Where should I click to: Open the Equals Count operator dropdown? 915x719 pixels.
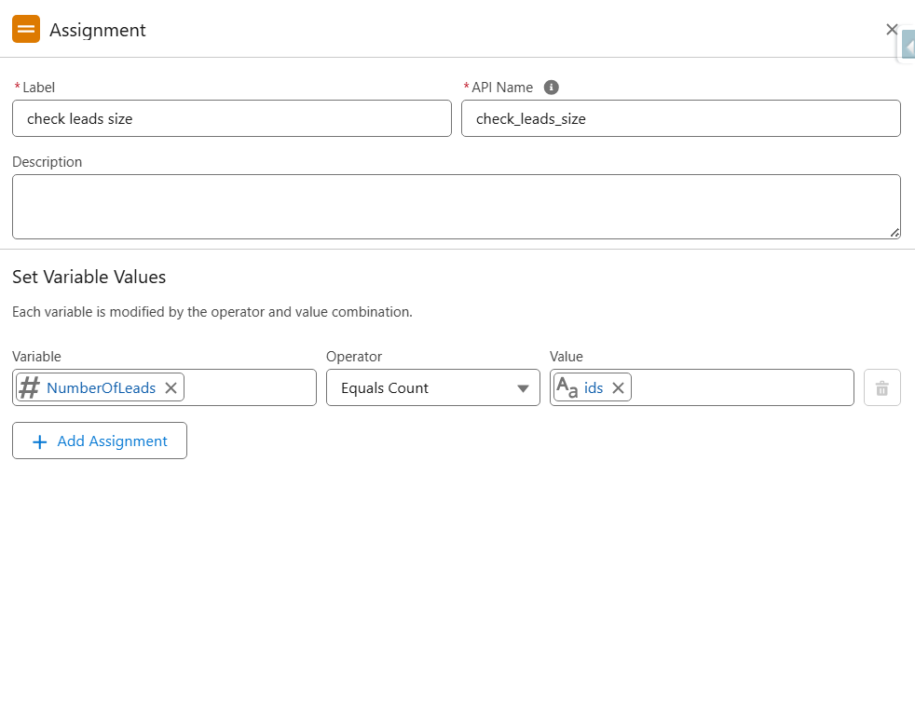pyautogui.click(x=433, y=387)
